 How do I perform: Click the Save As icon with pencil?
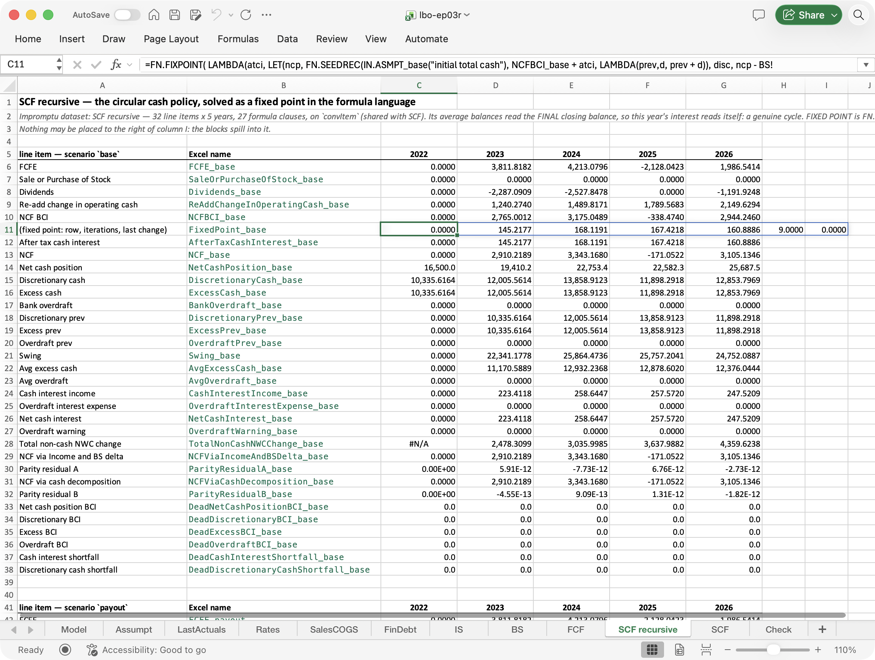(x=195, y=15)
